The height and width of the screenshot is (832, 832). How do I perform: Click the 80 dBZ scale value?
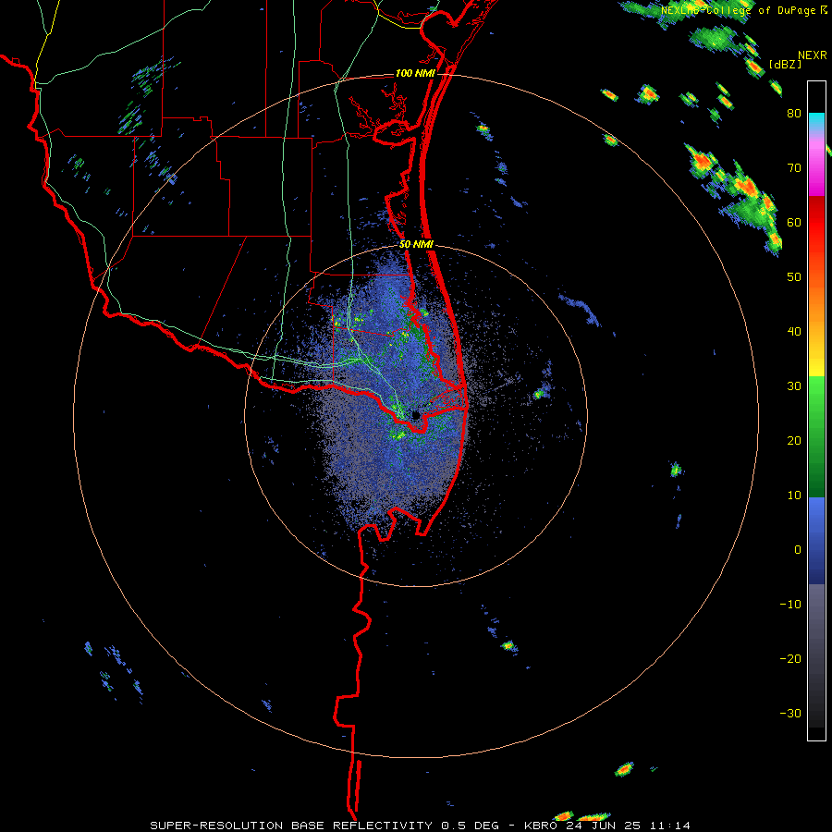[x=794, y=114]
